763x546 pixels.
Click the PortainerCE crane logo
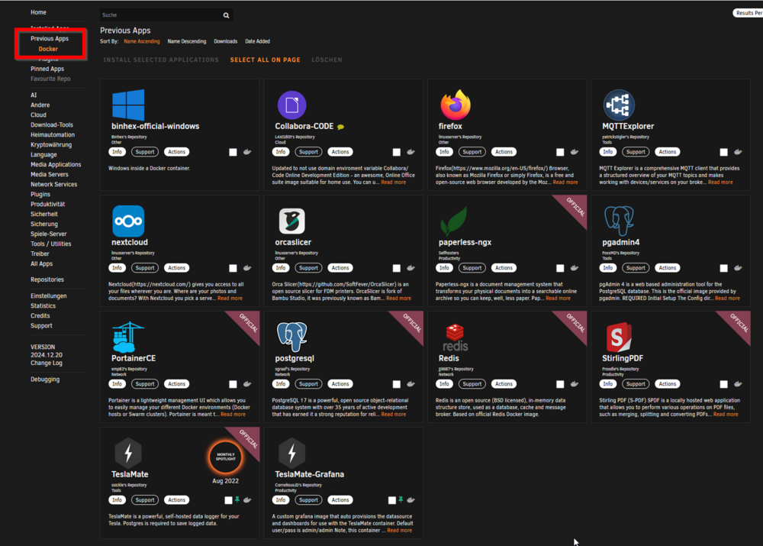pos(128,337)
